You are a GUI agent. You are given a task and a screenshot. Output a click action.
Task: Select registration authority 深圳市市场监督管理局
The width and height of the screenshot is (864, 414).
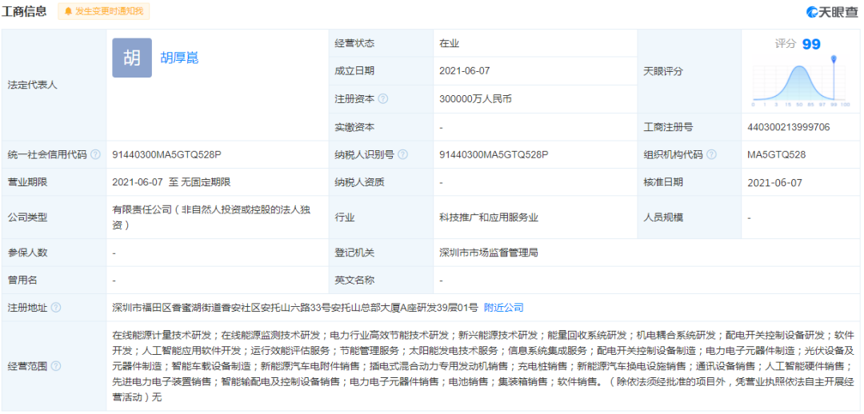(x=488, y=253)
